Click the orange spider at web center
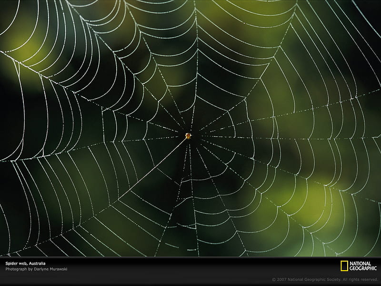The height and width of the screenshot is (286, 381). [188, 136]
